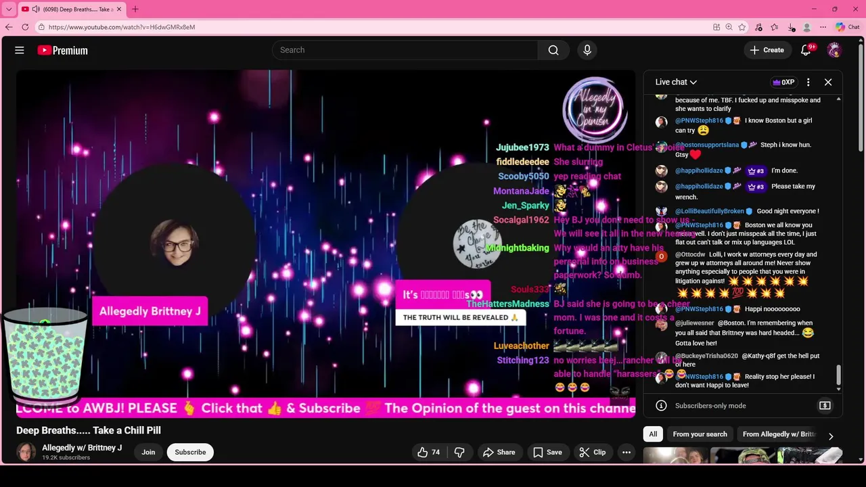Open the middle recommended video thumbnail

click(743, 457)
